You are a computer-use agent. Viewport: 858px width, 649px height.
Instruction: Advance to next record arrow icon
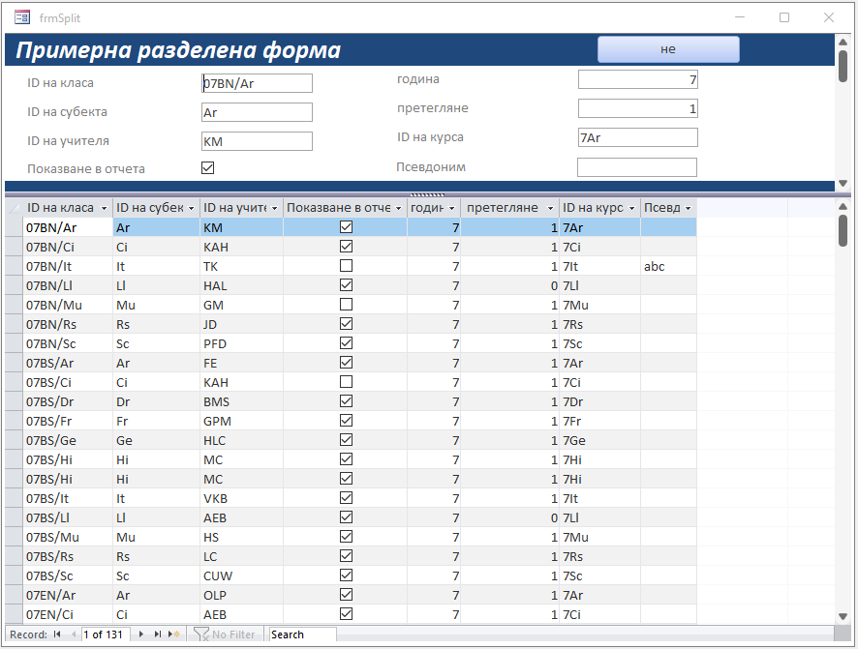(141, 634)
